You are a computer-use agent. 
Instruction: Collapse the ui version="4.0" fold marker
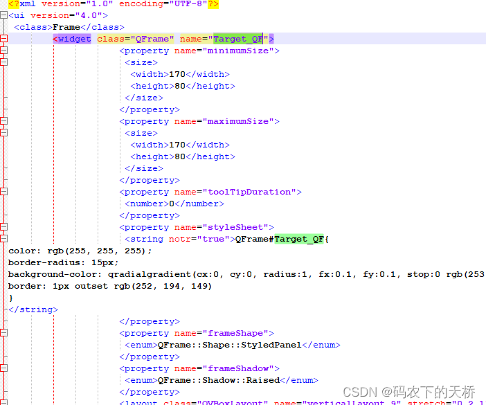pyautogui.click(x=3, y=15)
